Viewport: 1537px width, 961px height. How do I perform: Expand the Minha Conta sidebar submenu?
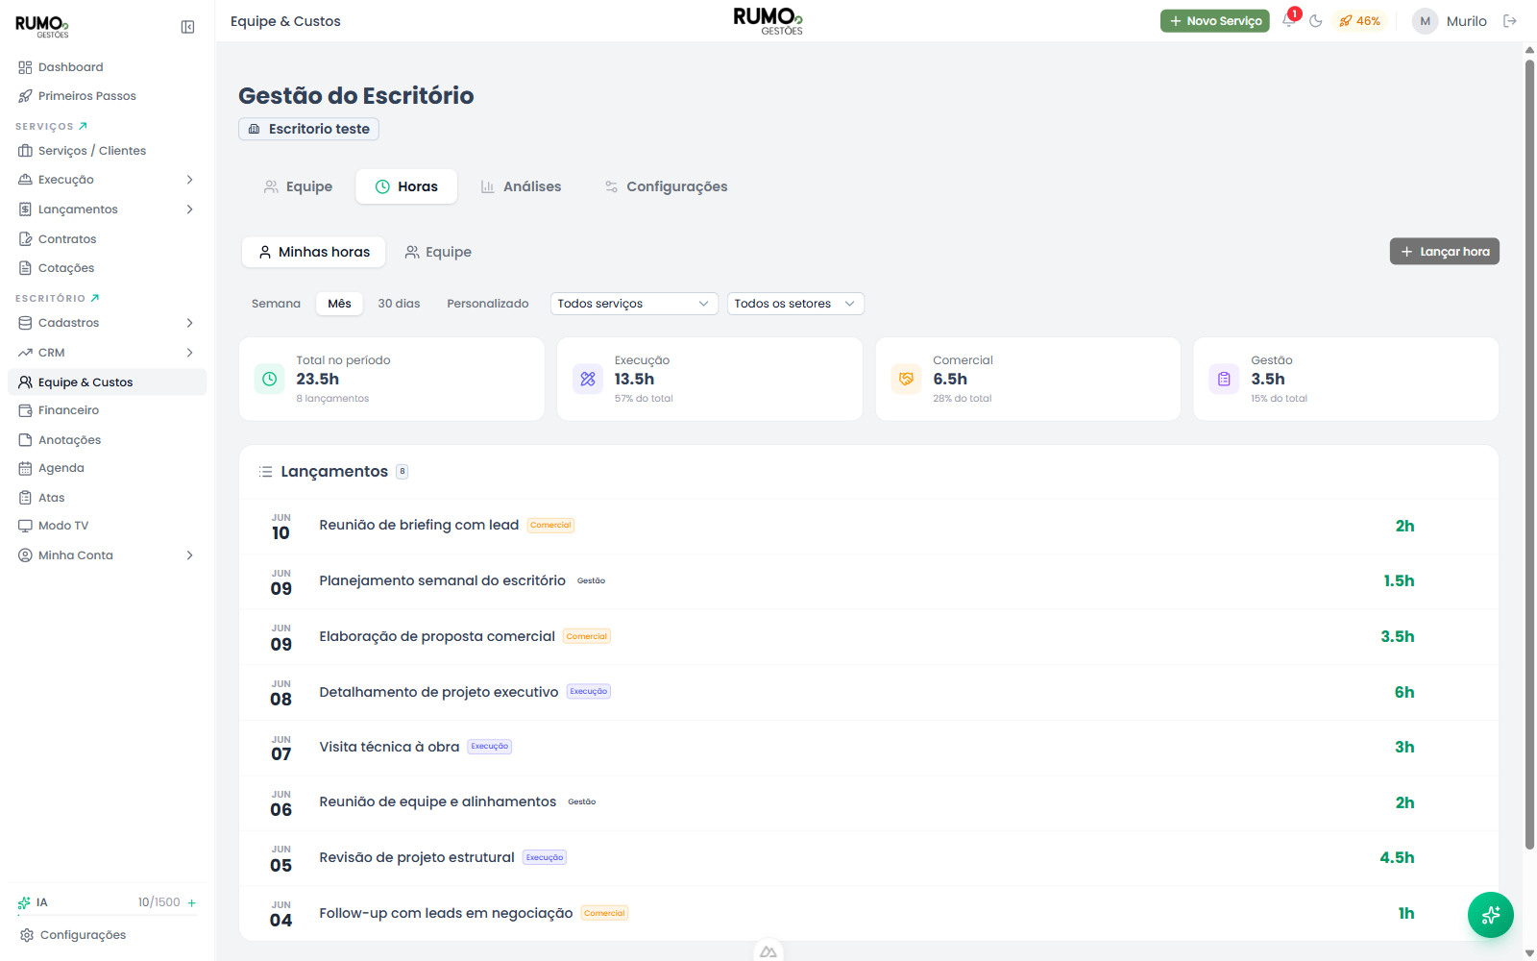tap(190, 555)
